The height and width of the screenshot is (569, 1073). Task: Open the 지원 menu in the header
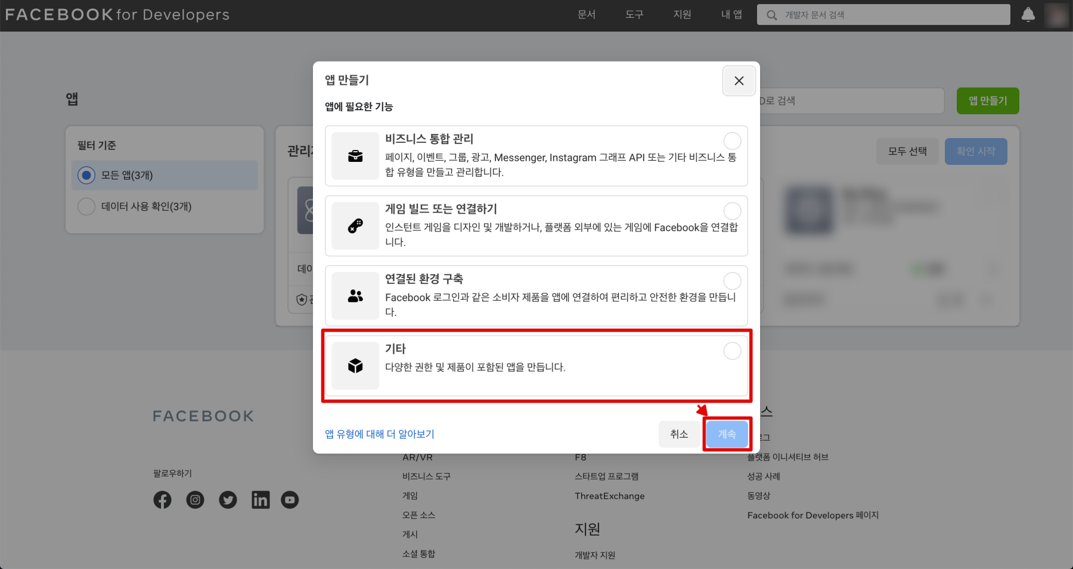tap(682, 15)
